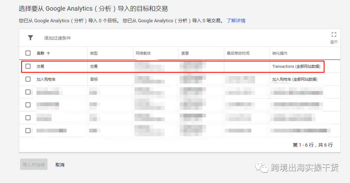Click the 导入并继续 button
Image resolution: width=350 pixels, height=183 pixels.
[34, 165]
